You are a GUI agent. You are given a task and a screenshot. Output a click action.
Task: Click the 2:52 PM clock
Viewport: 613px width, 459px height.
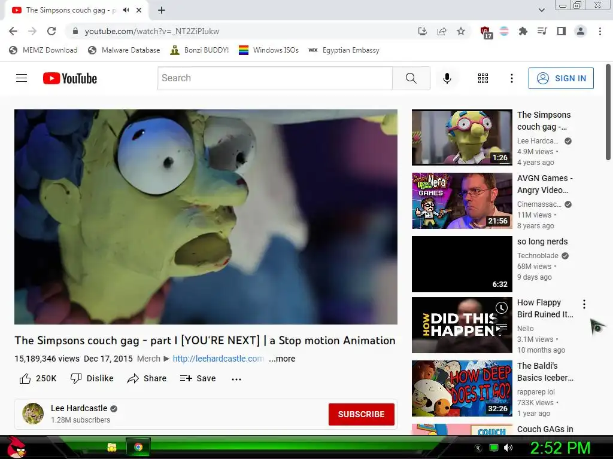point(560,448)
